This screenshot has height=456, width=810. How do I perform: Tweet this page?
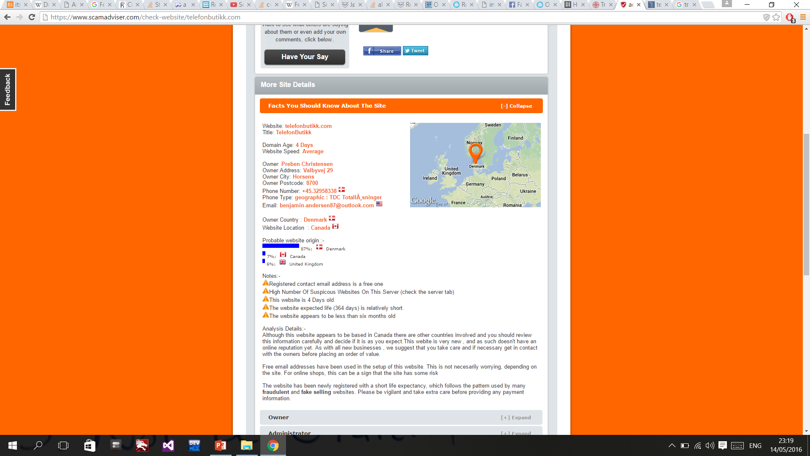click(415, 51)
